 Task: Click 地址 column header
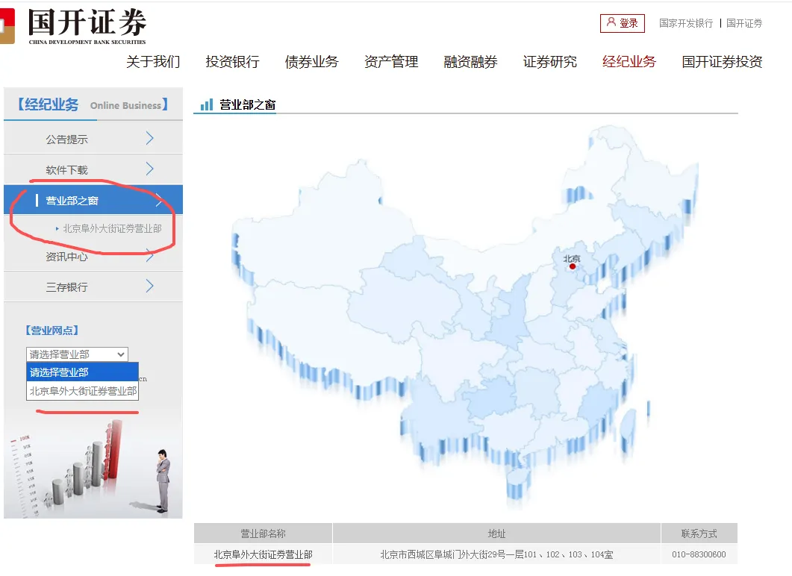click(x=496, y=533)
